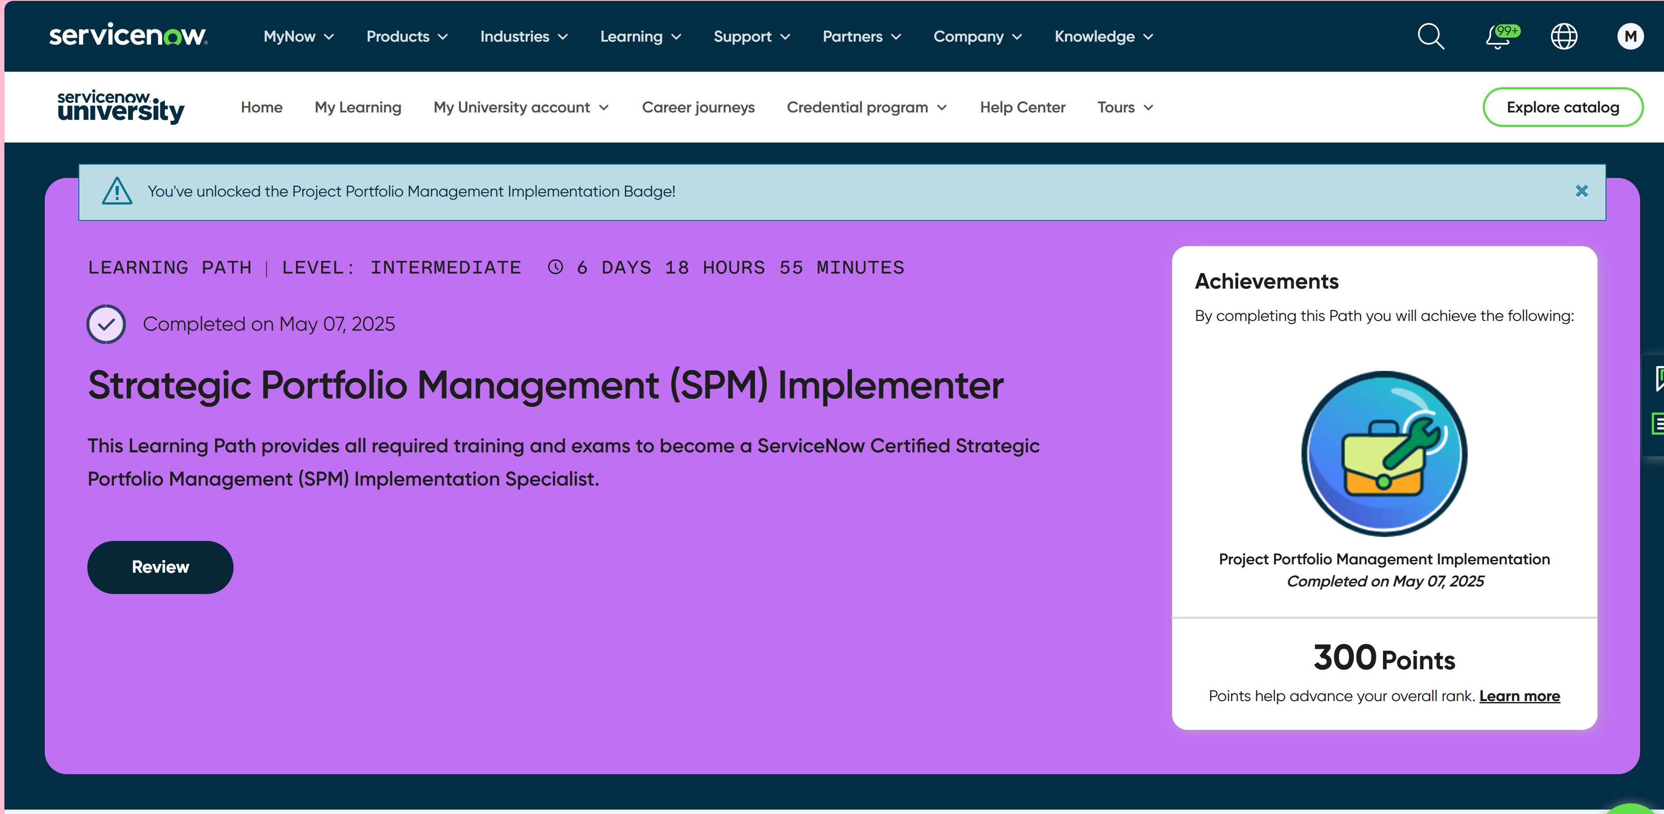Open the Tours dropdown

point(1125,108)
